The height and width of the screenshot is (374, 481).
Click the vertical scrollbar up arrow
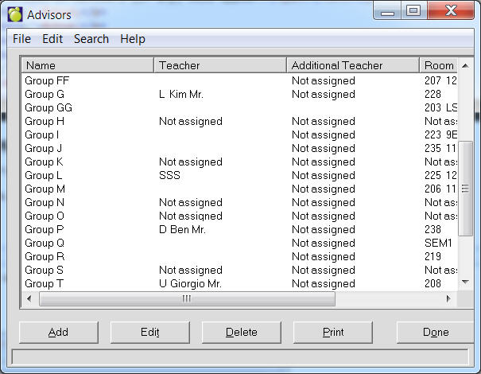click(466, 65)
